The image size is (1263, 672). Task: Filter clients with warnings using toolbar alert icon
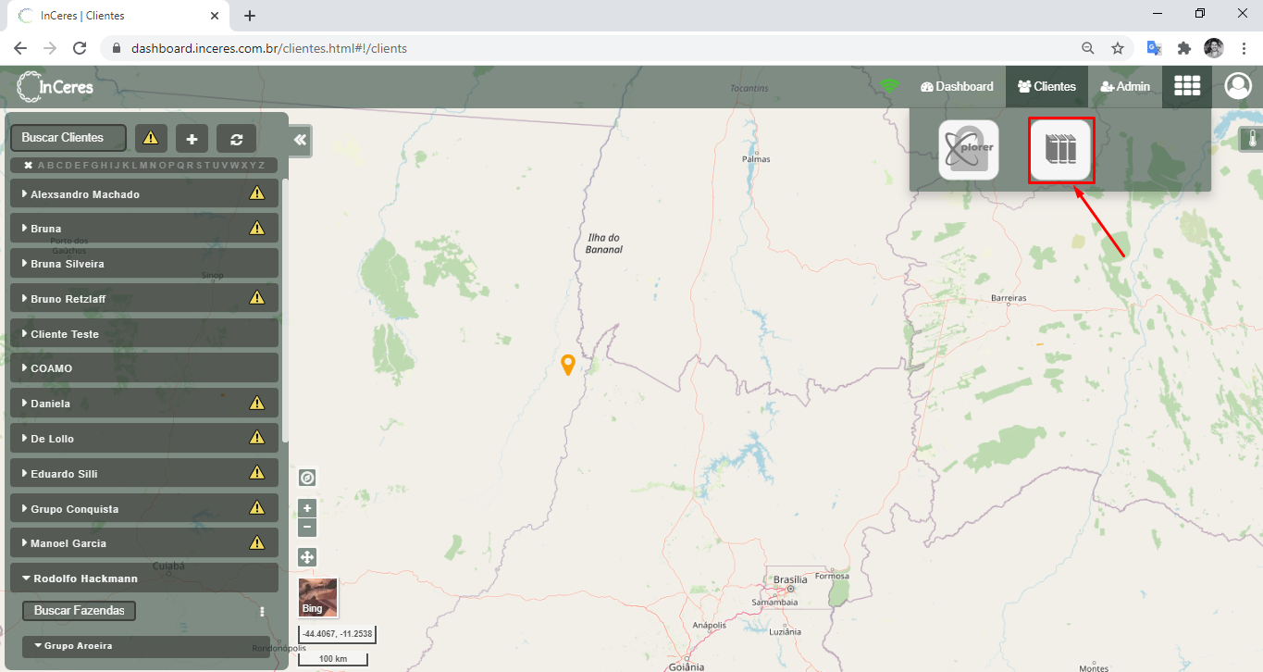pyautogui.click(x=151, y=138)
